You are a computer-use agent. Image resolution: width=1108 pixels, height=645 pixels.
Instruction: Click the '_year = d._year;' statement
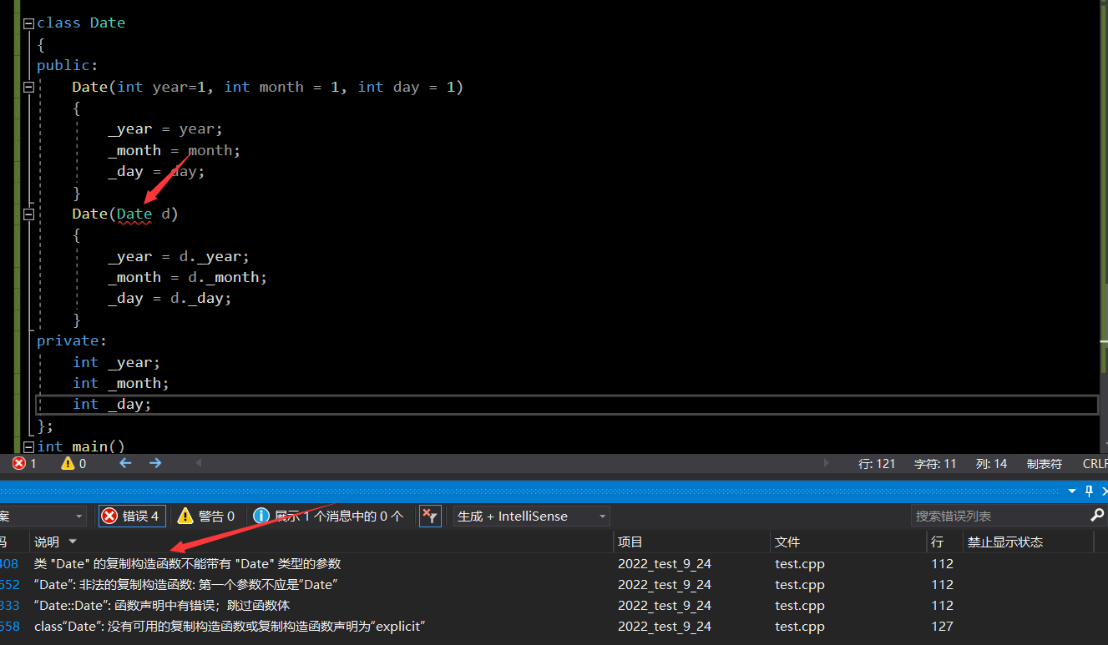179,257
